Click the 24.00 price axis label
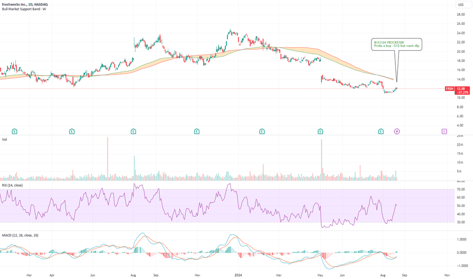 coord(461,33)
